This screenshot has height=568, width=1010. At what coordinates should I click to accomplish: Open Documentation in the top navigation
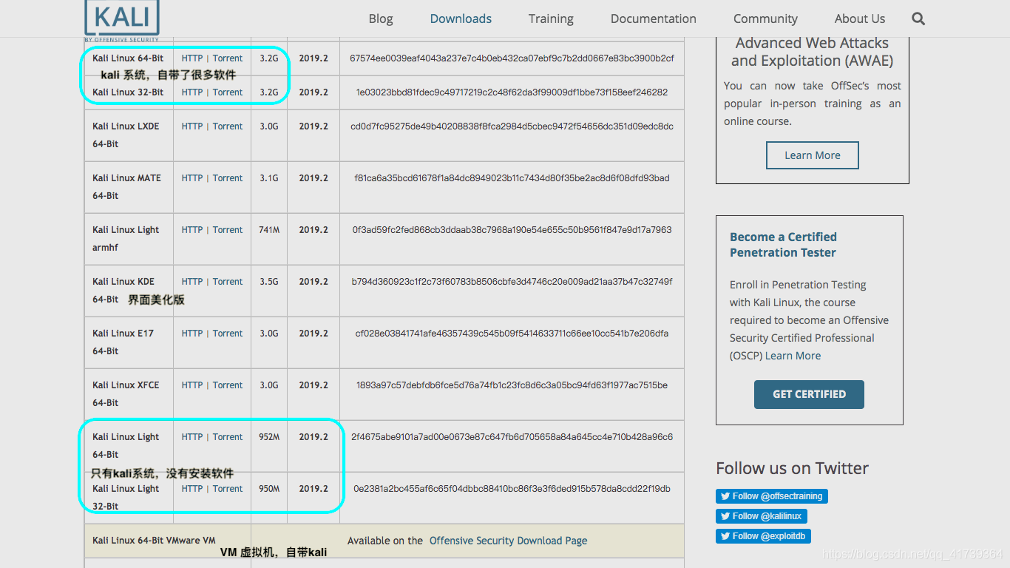tap(654, 18)
